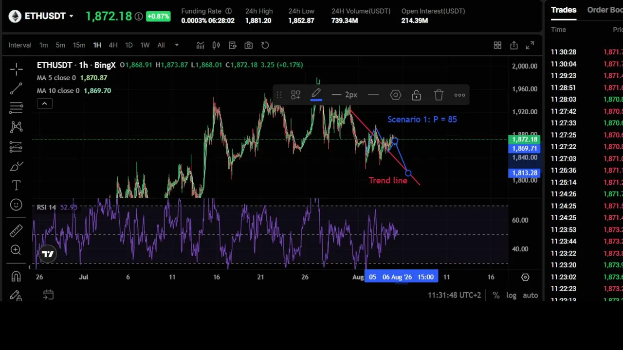Toggle log scale mode
This screenshot has height=350, width=623.
tap(511, 295)
